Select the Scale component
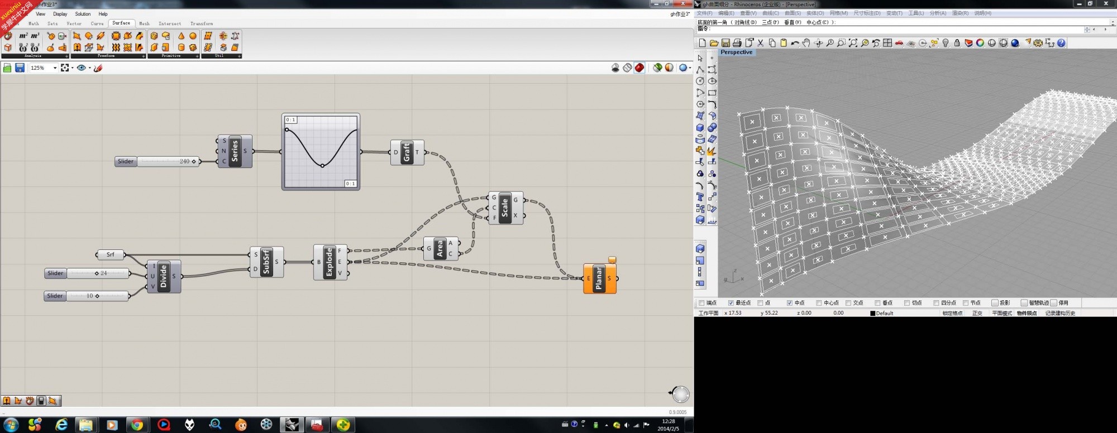The height and width of the screenshot is (433, 1117). pyautogui.click(x=505, y=208)
